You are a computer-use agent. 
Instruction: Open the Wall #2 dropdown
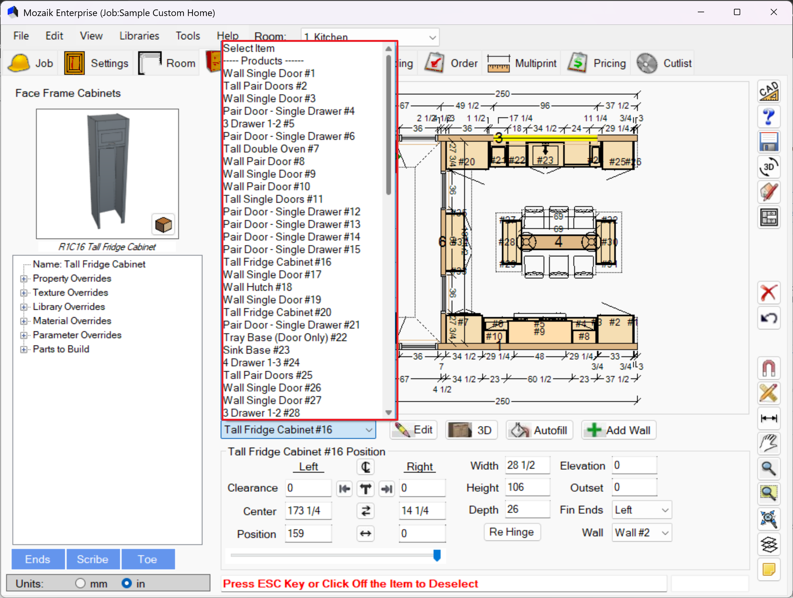[x=641, y=532]
